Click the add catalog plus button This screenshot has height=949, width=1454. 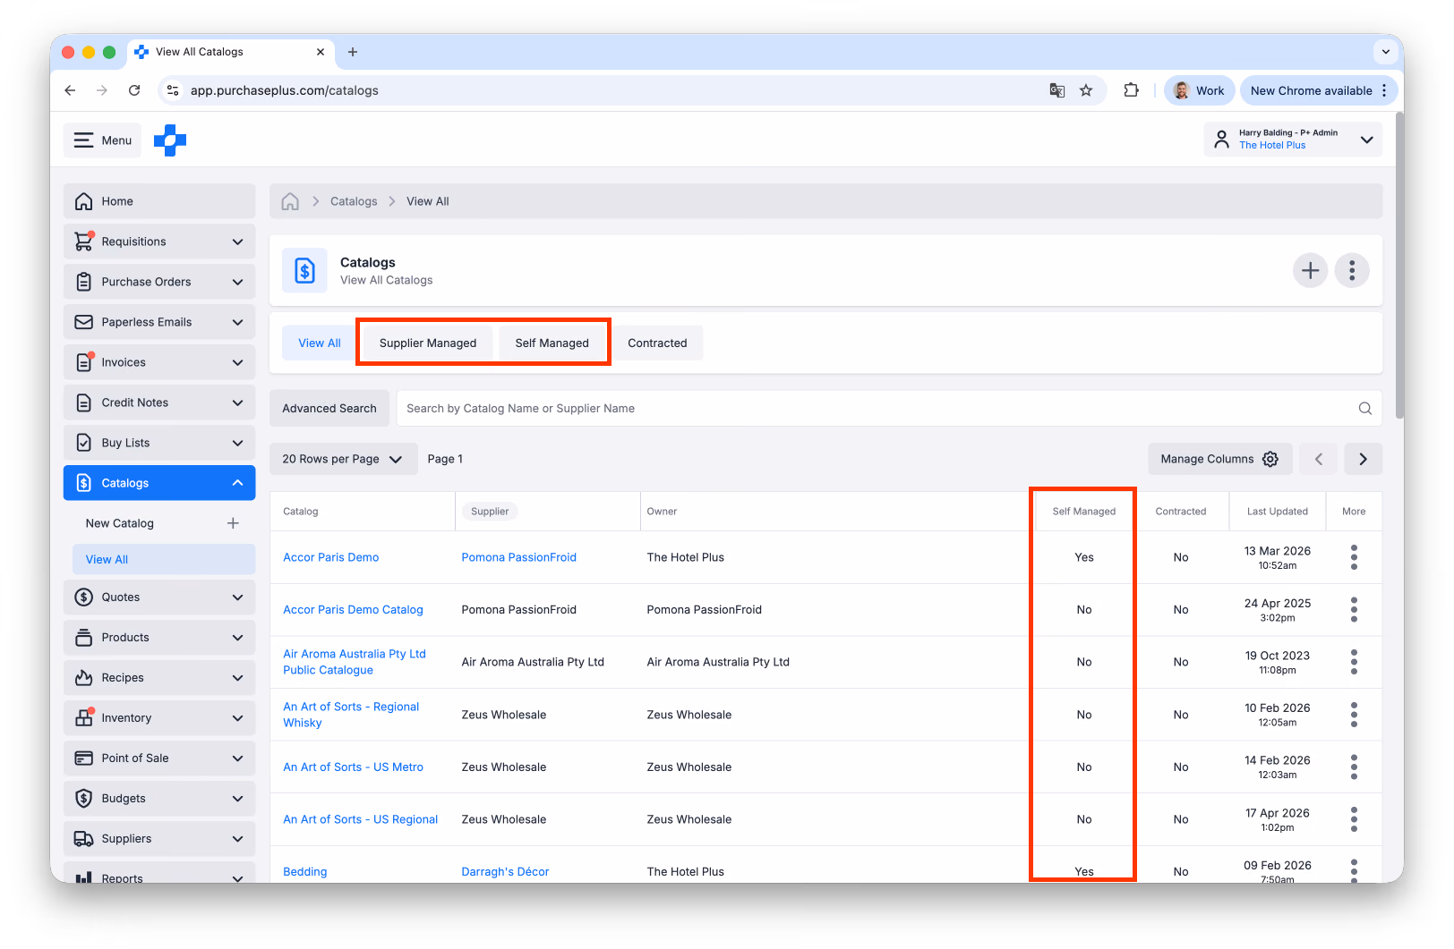click(x=1310, y=270)
